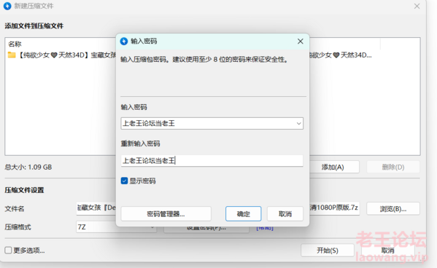437x268 pixels.
Task: Focus the 重新输入密码 field
Action: 212,160
